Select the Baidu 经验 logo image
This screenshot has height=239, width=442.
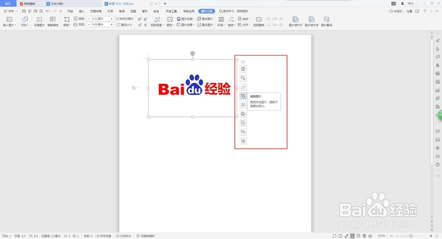(193, 88)
